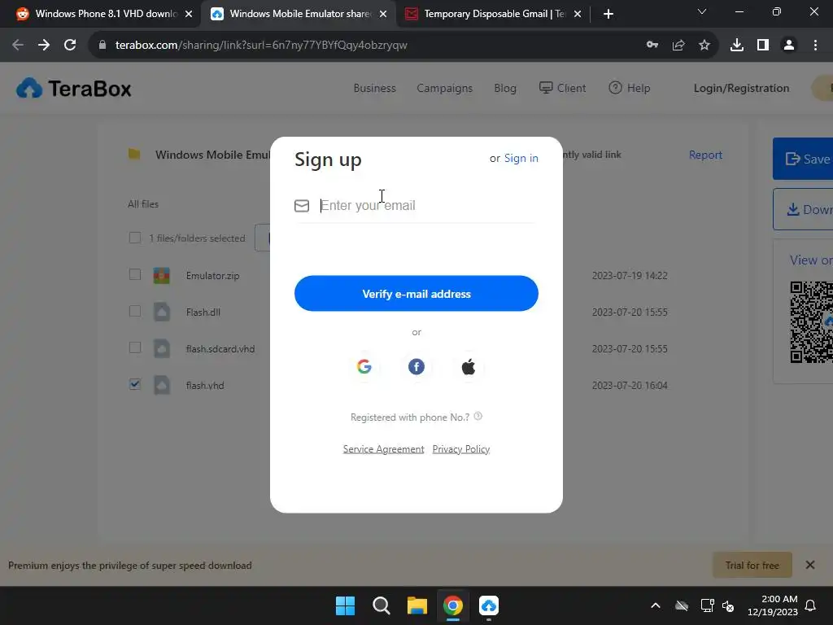Click the browser Forward arrow
The height and width of the screenshot is (625, 833).
point(44,46)
